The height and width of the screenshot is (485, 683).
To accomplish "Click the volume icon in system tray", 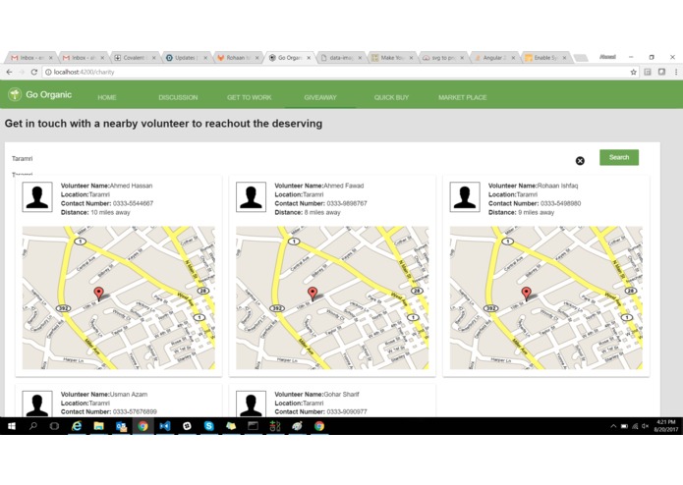I will 645,426.
